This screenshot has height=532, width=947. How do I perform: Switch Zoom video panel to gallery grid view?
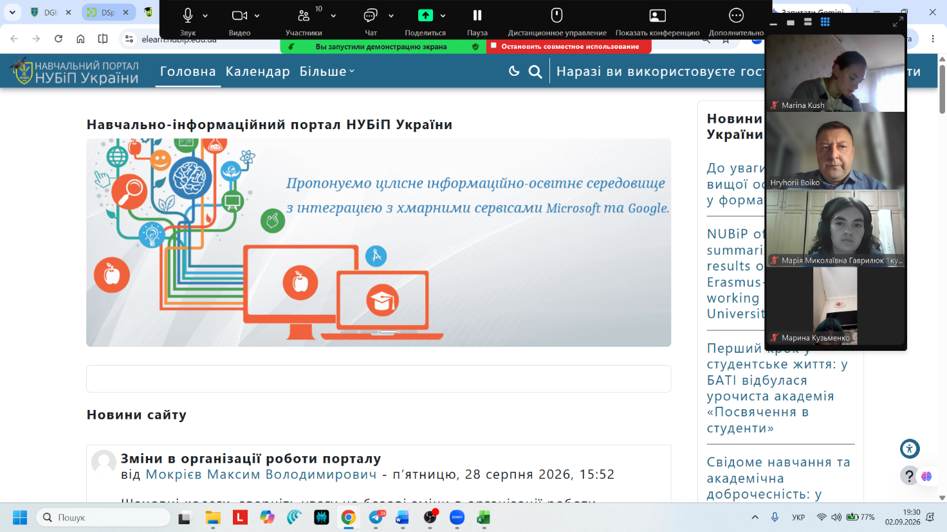[x=825, y=22]
